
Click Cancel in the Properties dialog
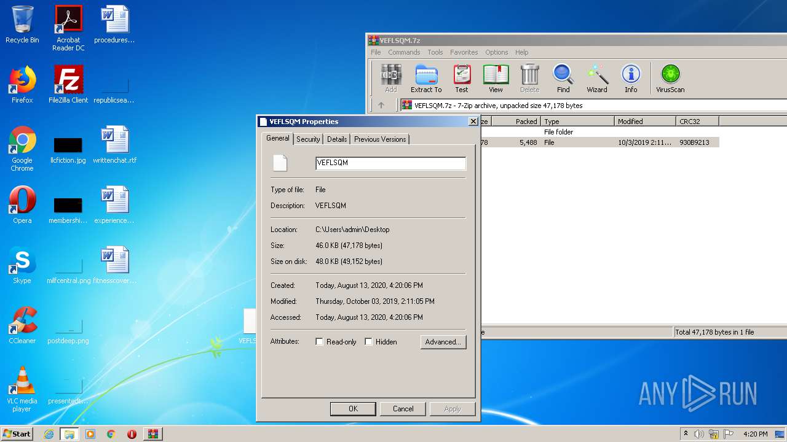(403, 409)
